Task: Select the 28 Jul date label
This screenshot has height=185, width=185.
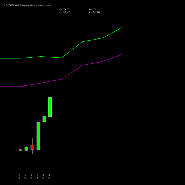Action: tap(49, 176)
